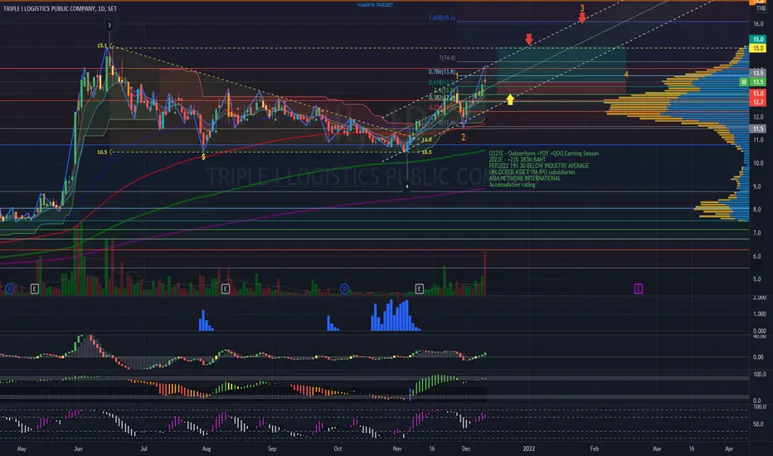This screenshot has height=456, width=773.
Task: Click the green 13.5 last price label
Action: click(x=758, y=82)
